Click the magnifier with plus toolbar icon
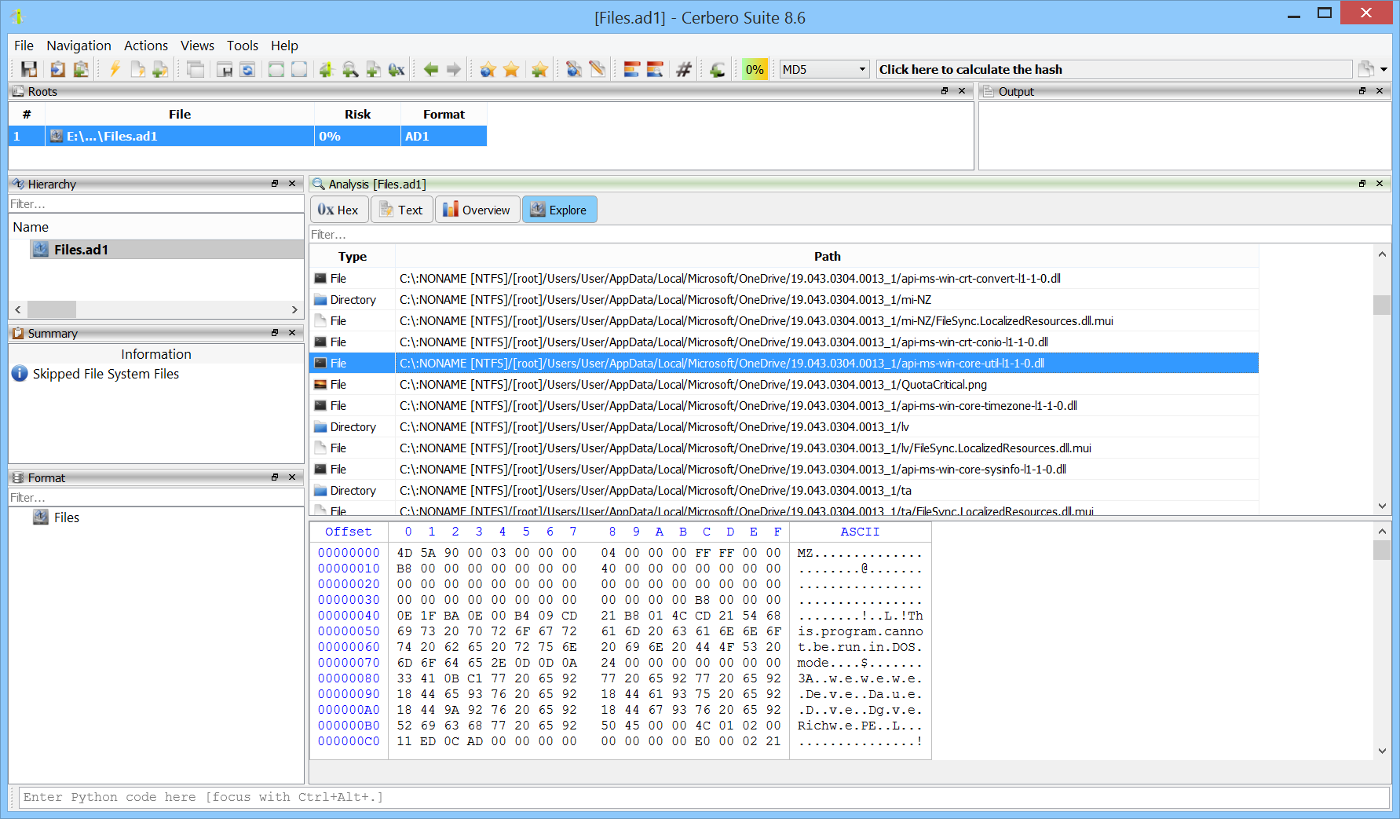 point(350,70)
